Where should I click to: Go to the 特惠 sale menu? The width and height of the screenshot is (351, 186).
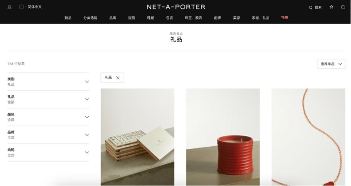284,18
